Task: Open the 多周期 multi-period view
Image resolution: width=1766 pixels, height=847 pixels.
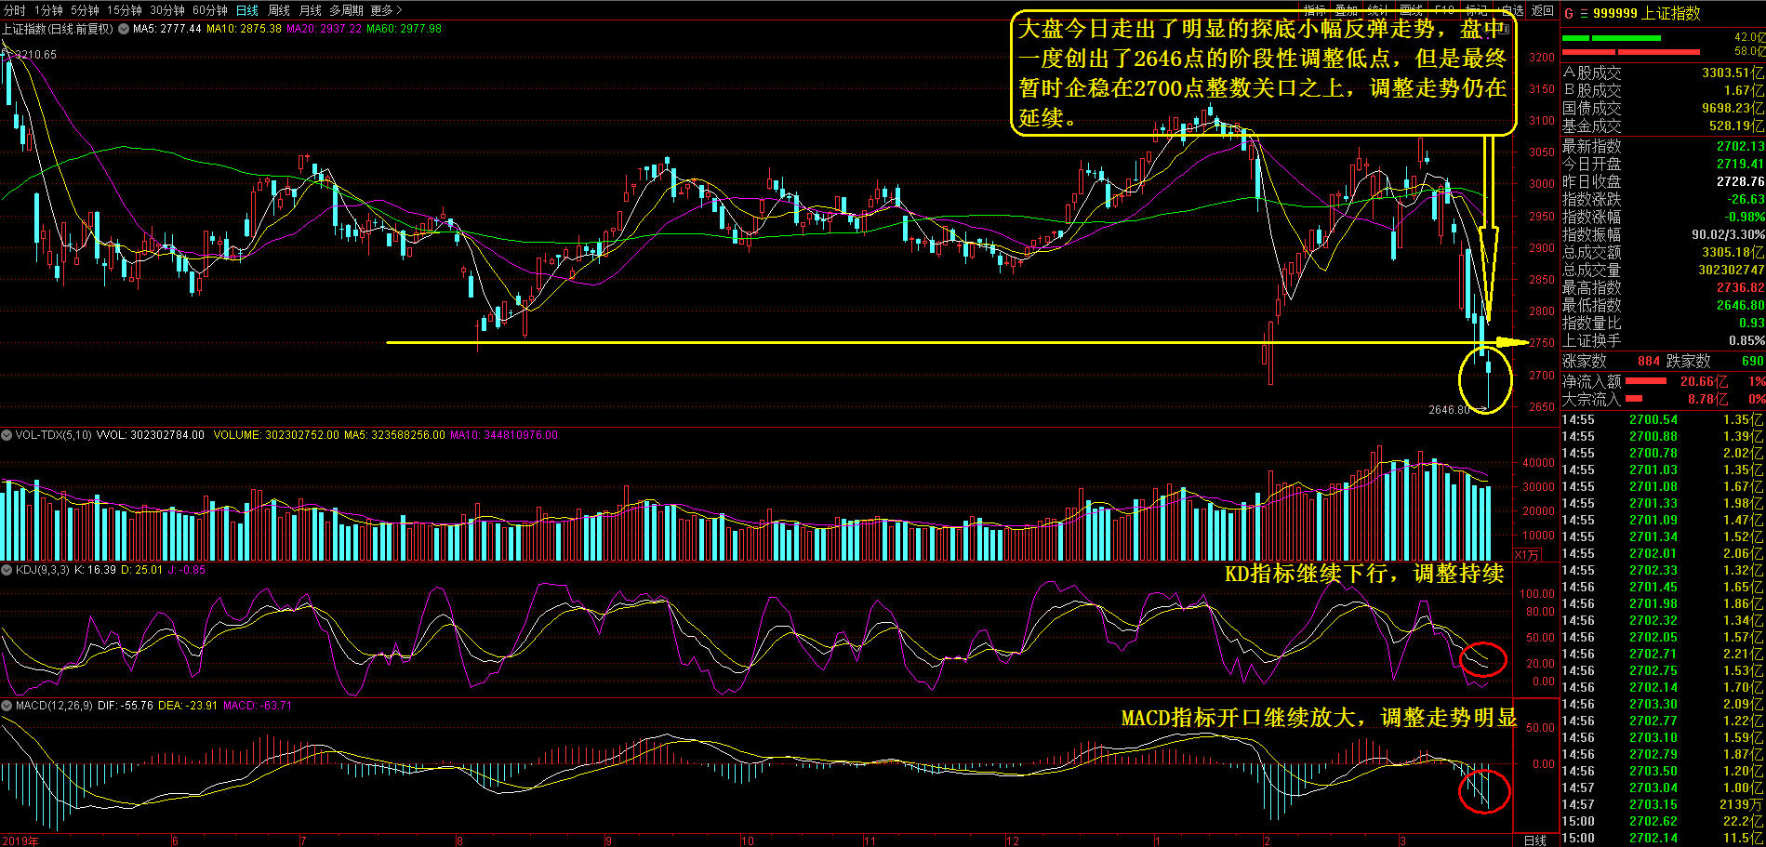Action: 346,10
